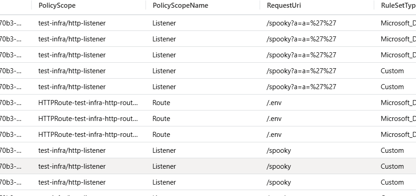The width and height of the screenshot is (416, 196).
Task: Grab divider between PolicyScope and PolicyScopeName headers
Action: pyautogui.click(x=146, y=5)
